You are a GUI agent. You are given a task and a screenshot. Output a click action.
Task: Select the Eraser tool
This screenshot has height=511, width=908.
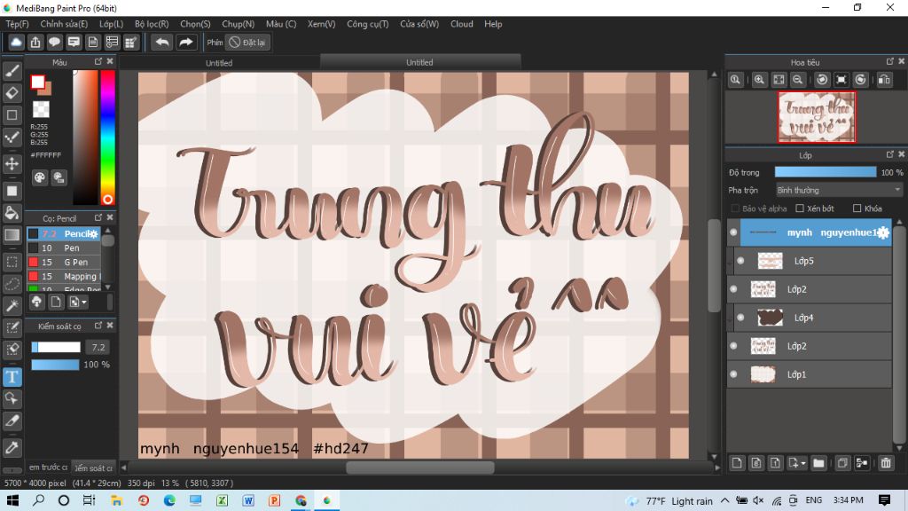tap(12, 93)
